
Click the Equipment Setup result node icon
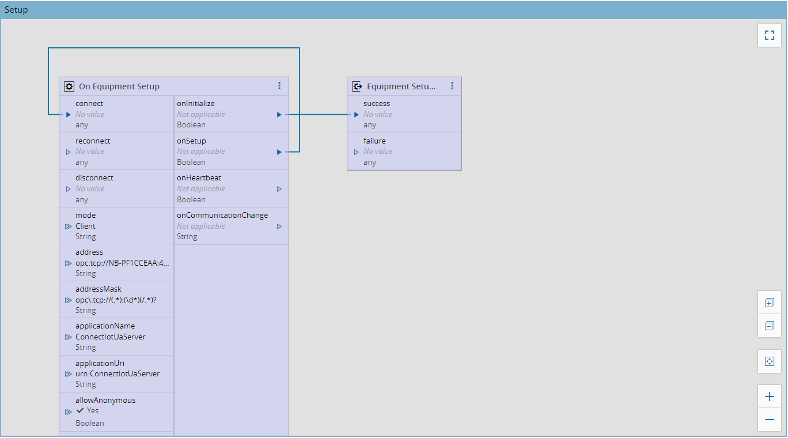pyautogui.click(x=357, y=86)
